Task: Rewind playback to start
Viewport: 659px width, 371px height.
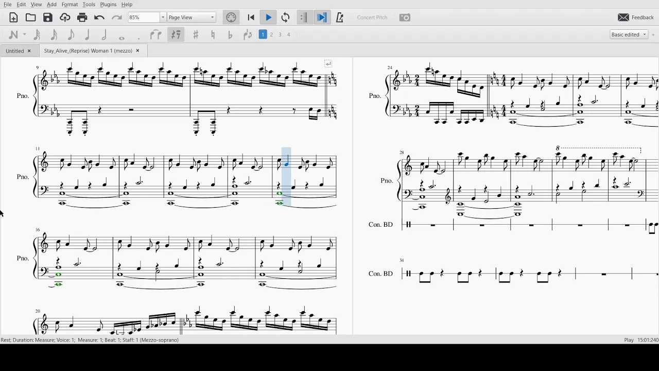Action: pyautogui.click(x=251, y=18)
